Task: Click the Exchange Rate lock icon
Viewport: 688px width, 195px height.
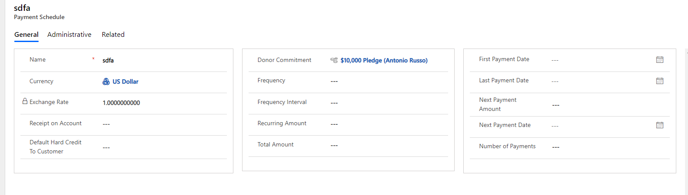Action: point(25,101)
